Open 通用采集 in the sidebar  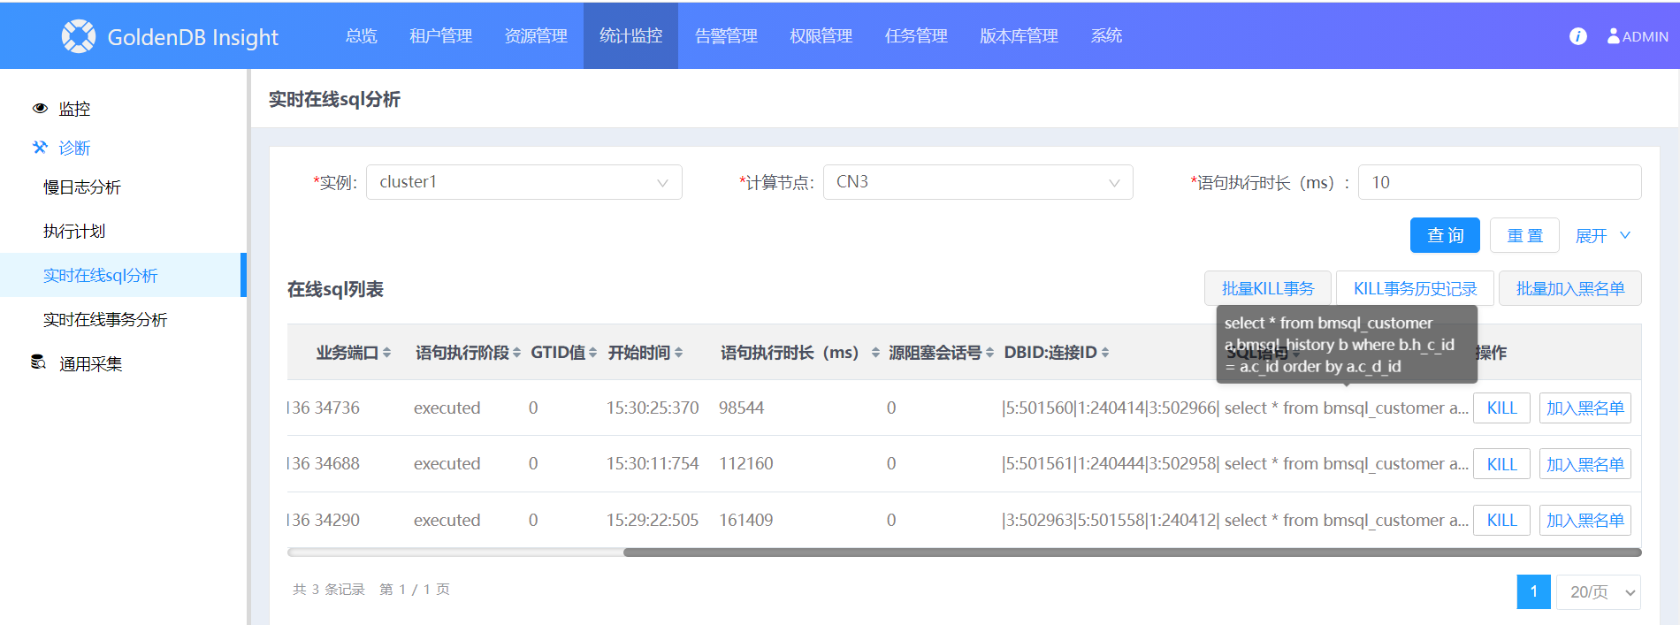90,363
